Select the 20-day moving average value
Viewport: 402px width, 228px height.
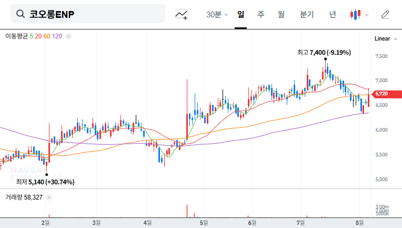(38, 36)
